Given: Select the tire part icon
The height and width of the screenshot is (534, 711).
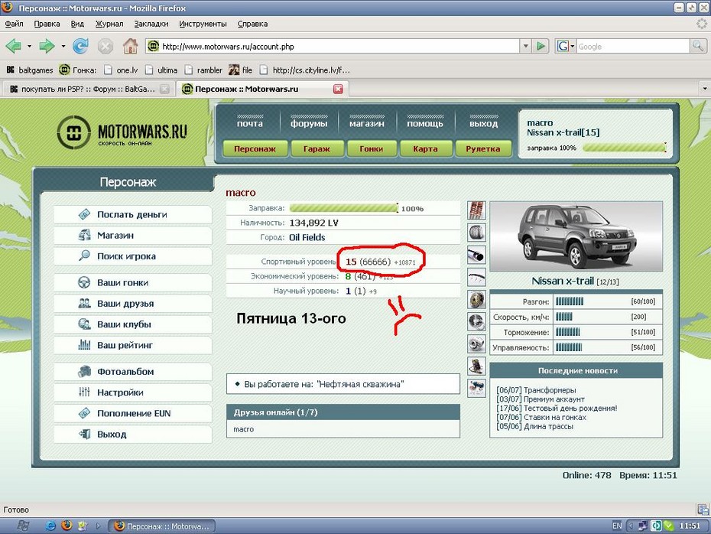Looking at the screenshot, I should (476, 233).
